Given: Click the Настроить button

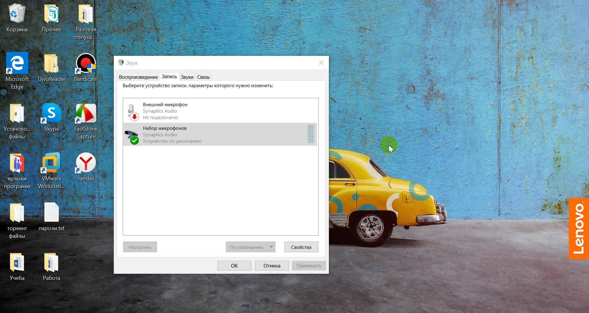Looking at the screenshot, I should coord(140,247).
